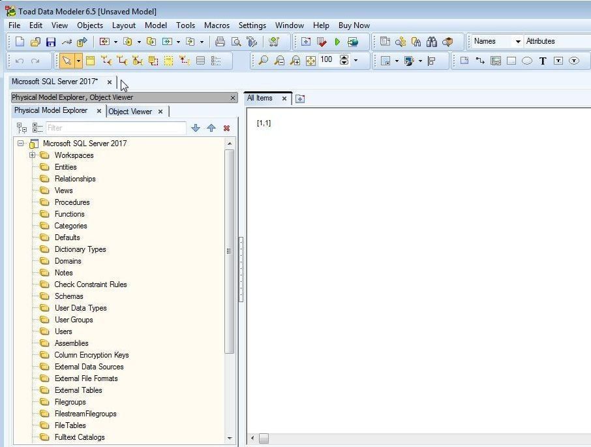This screenshot has width=591, height=447.
Task: Open a model using the folder icon
Action: point(35,42)
